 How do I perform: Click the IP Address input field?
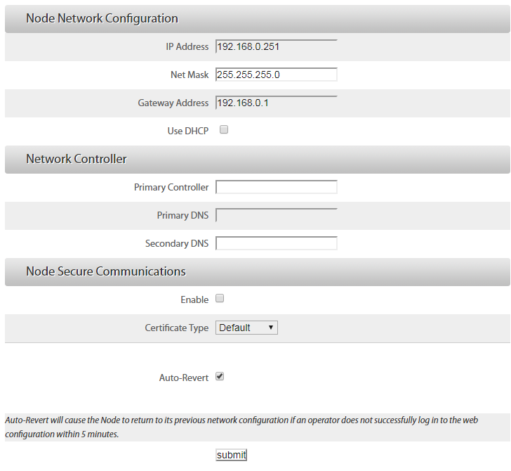pyautogui.click(x=276, y=47)
